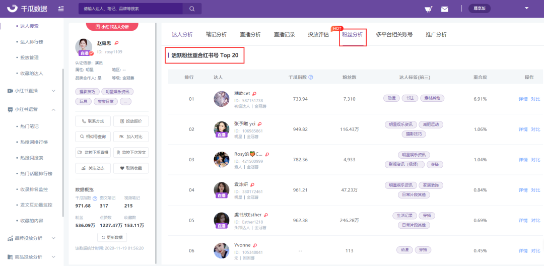
Task: Click the 相似号查询 button
Action: point(93,137)
